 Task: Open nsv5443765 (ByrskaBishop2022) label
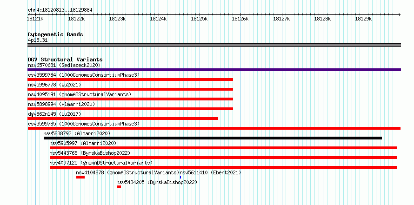pyautogui.click(x=90, y=153)
